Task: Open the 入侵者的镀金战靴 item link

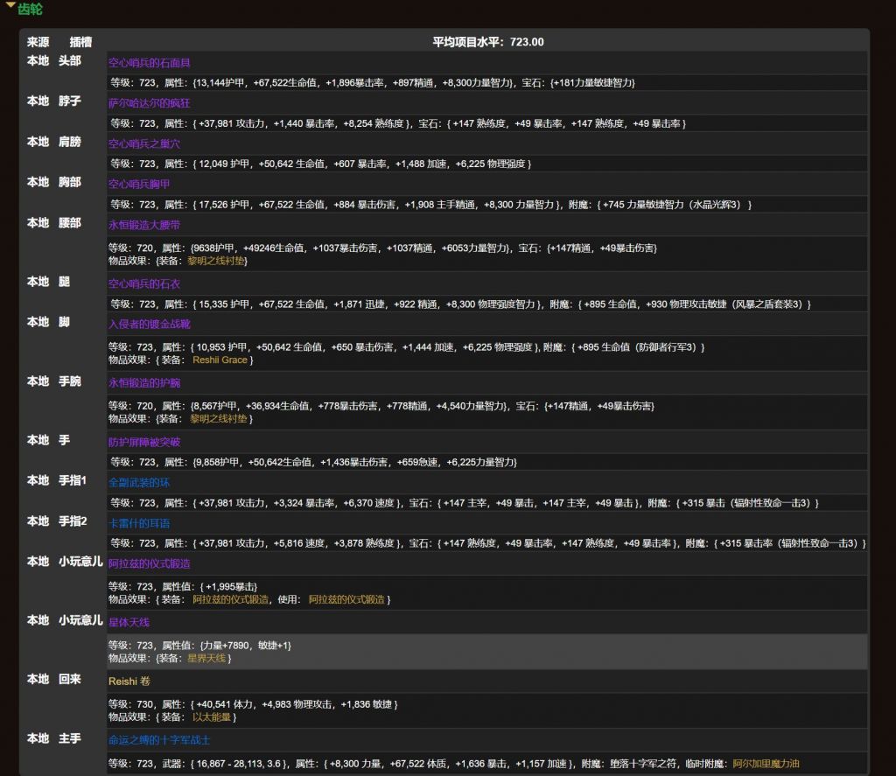Action: tap(149, 324)
